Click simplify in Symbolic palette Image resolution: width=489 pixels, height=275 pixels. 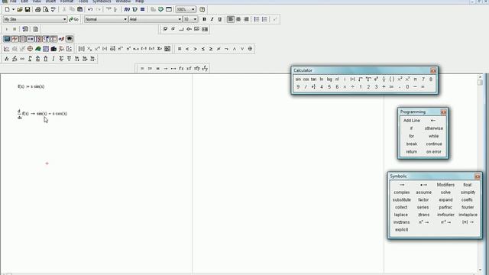(x=468, y=192)
